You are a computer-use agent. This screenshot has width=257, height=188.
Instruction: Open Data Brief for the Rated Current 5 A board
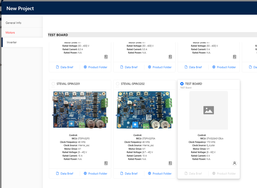click(193, 67)
